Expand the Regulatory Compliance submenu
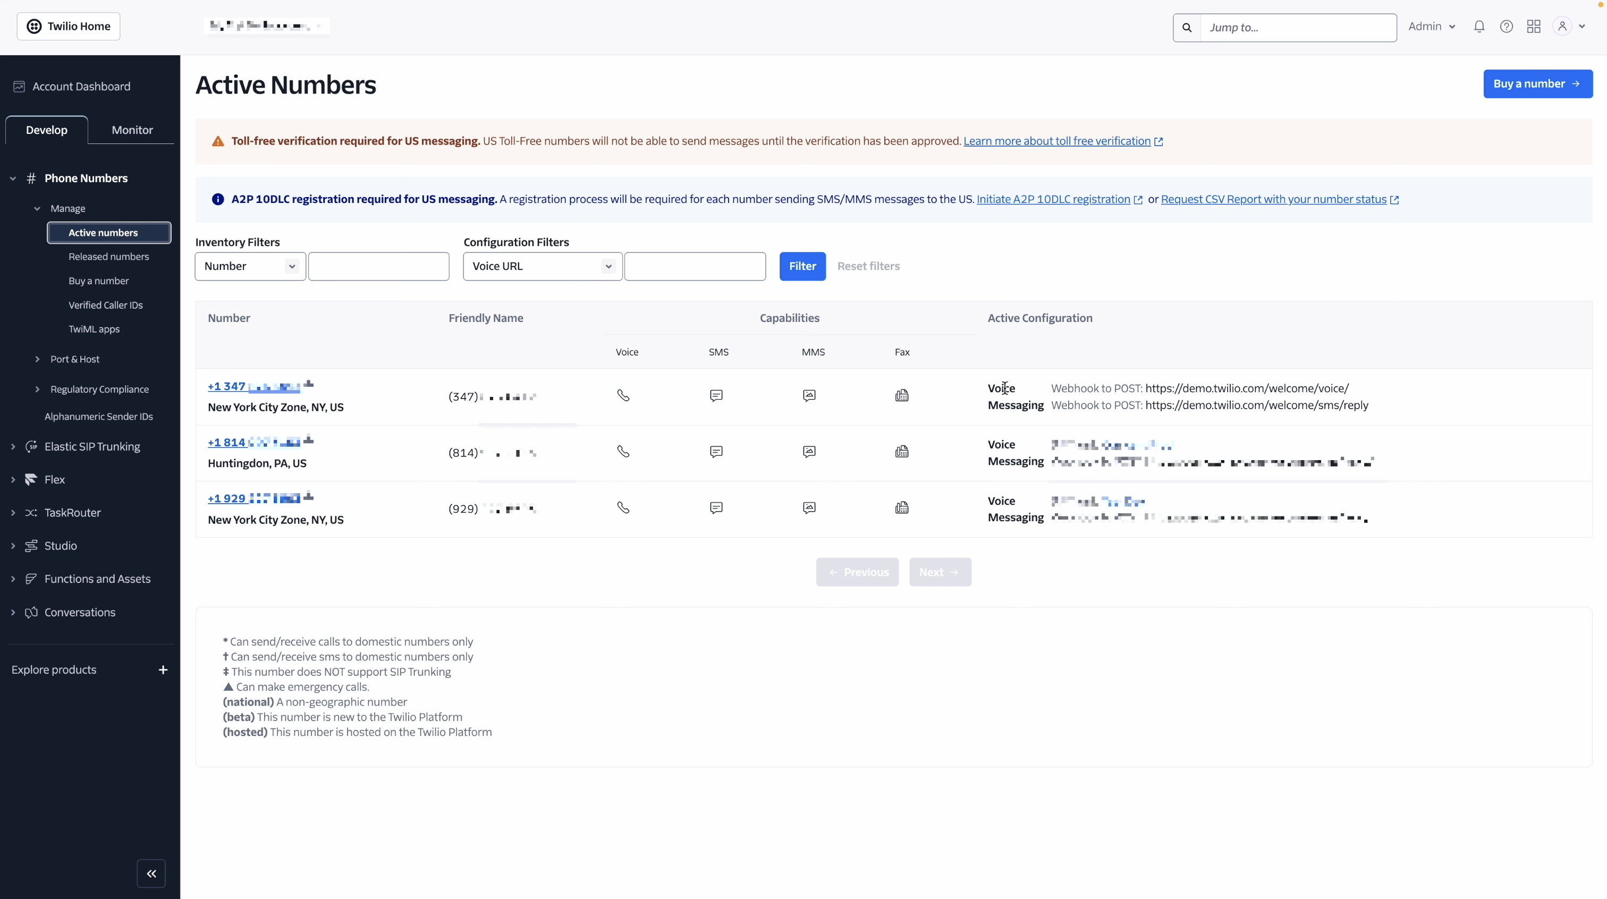 [37, 389]
